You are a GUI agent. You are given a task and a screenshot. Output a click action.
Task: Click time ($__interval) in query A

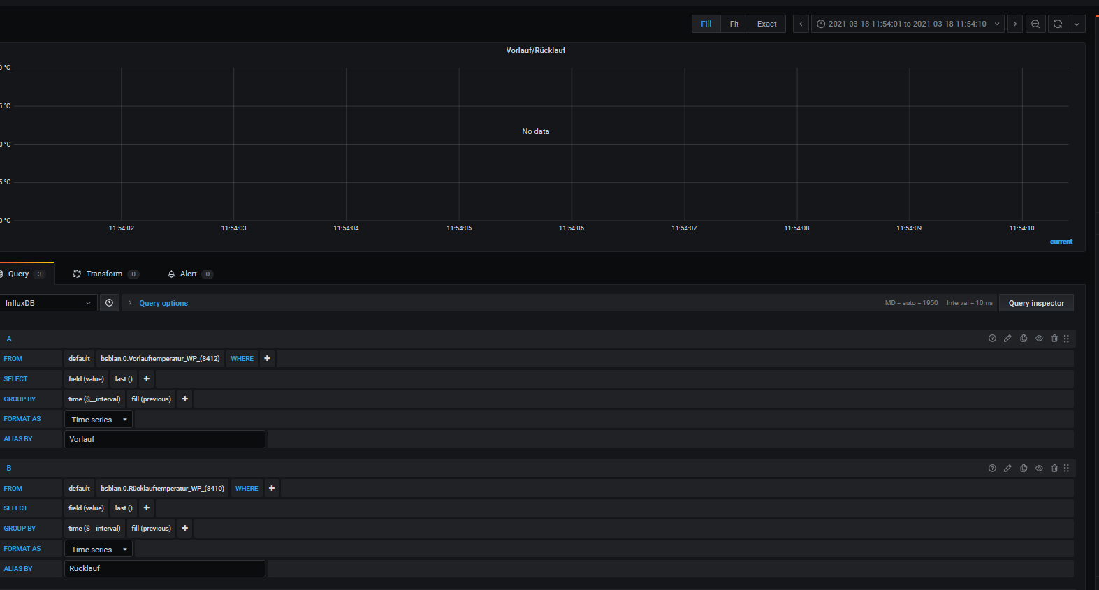pos(94,399)
